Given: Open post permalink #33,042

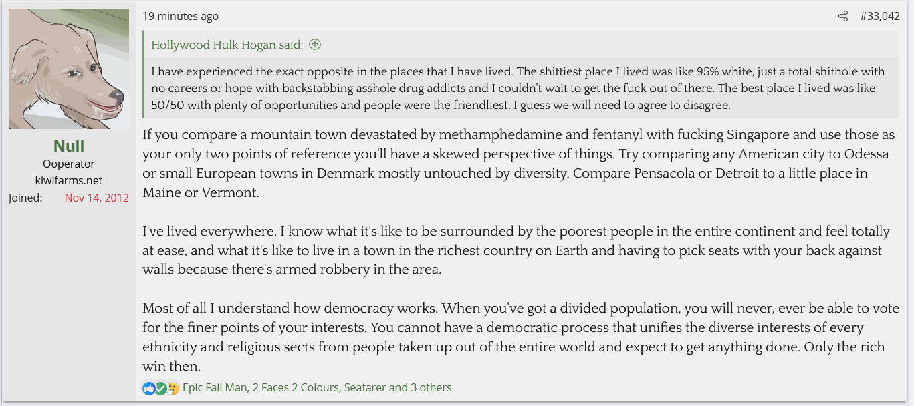Looking at the screenshot, I should point(879,16).
